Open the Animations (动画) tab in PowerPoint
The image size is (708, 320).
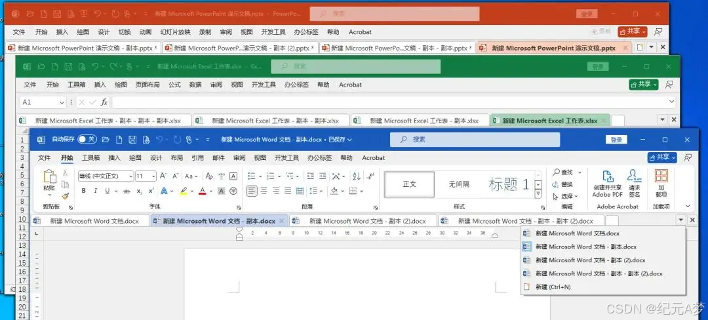pyautogui.click(x=146, y=32)
